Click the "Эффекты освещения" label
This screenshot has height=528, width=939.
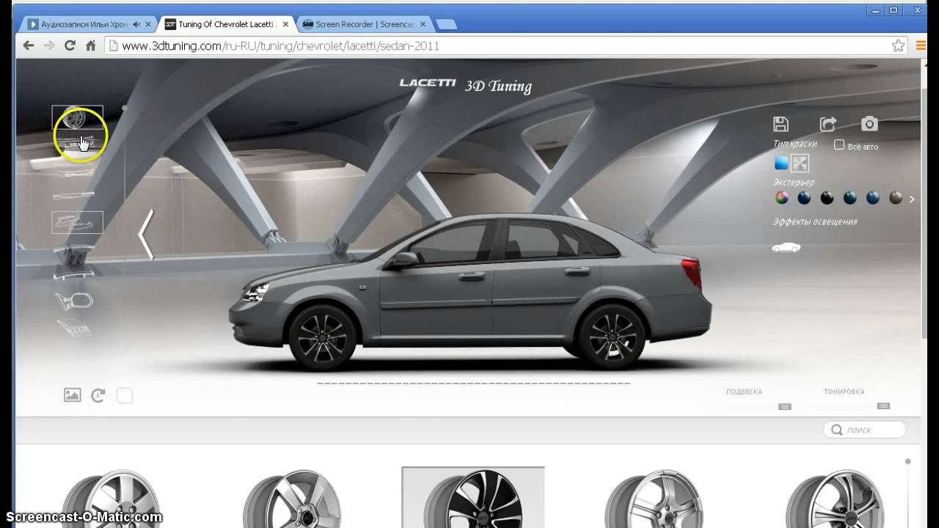(815, 221)
